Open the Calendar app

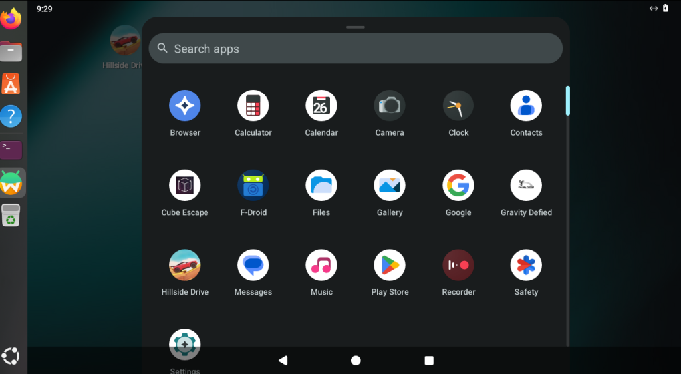(x=321, y=106)
